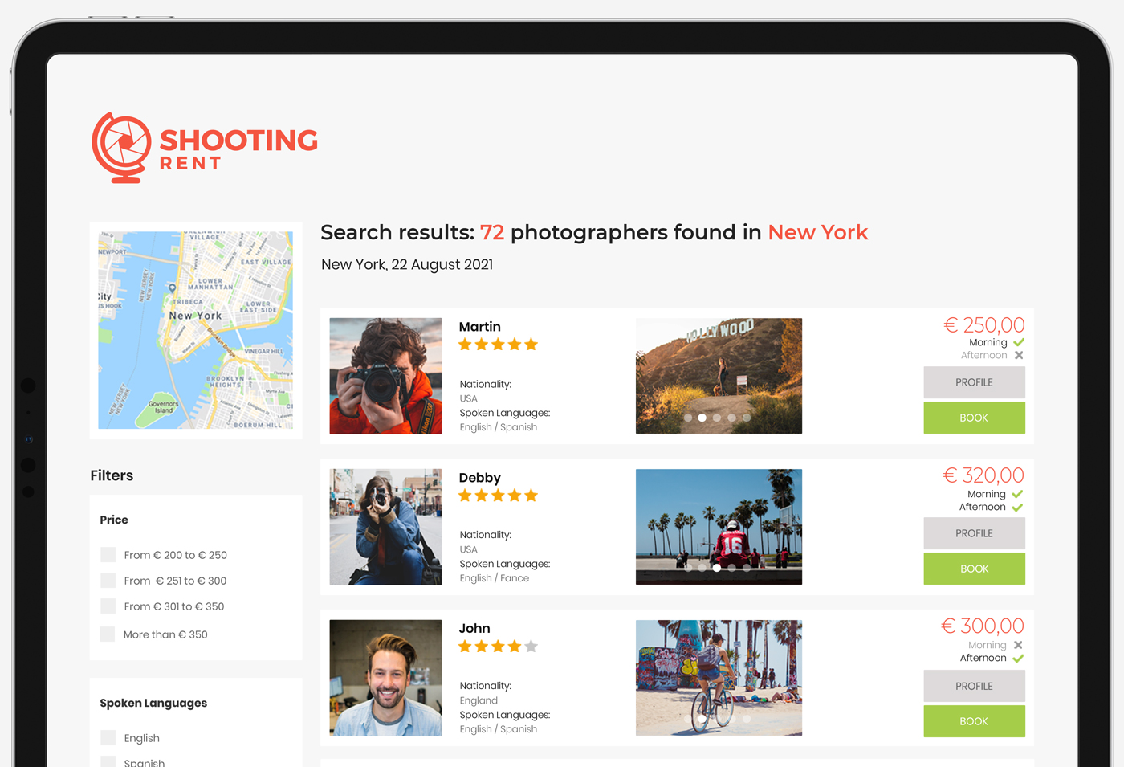
Task: Select active second dot on Martin's gallery
Action: point(702,418)
